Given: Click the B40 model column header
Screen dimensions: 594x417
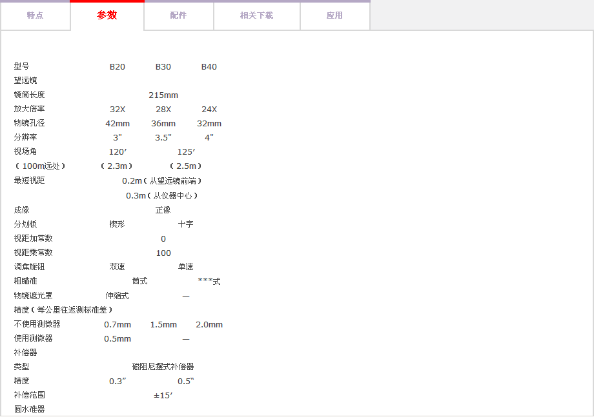Looking at the screenshot, I should point(209,67).
